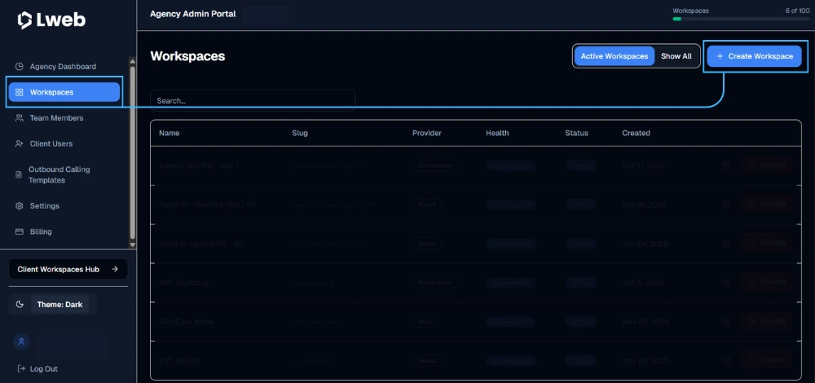Edit the Voice AI Agency WS - 01 workspace

(726, 243)
